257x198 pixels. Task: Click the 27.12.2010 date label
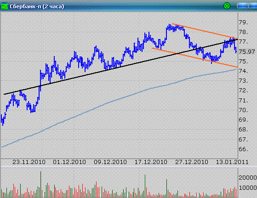tap(192, 162)
